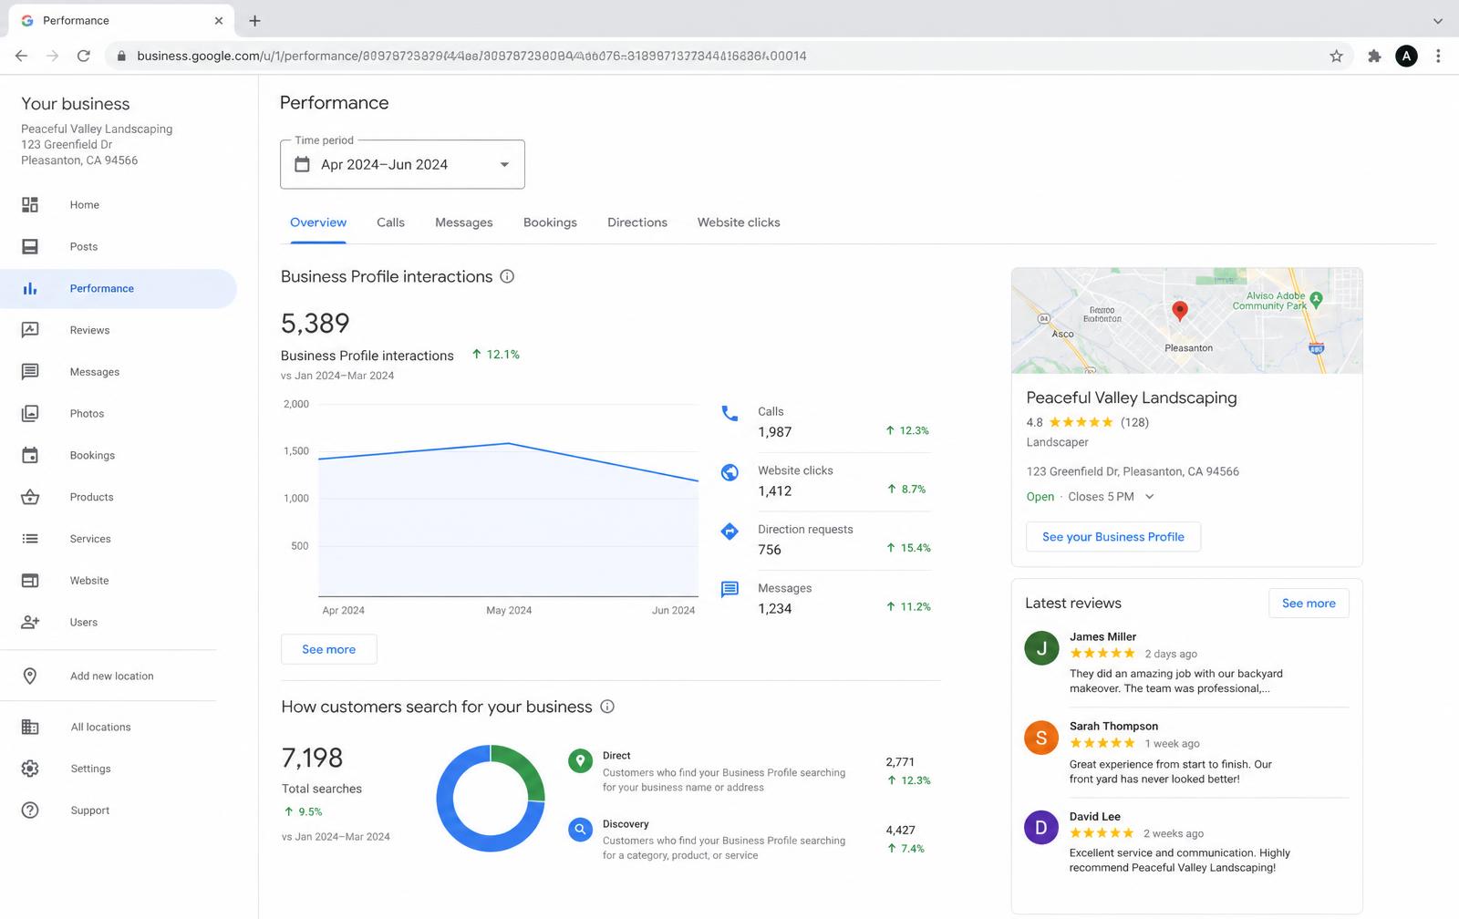
Task: Click See more in Latest reviews
Action: click(1309, 604)
